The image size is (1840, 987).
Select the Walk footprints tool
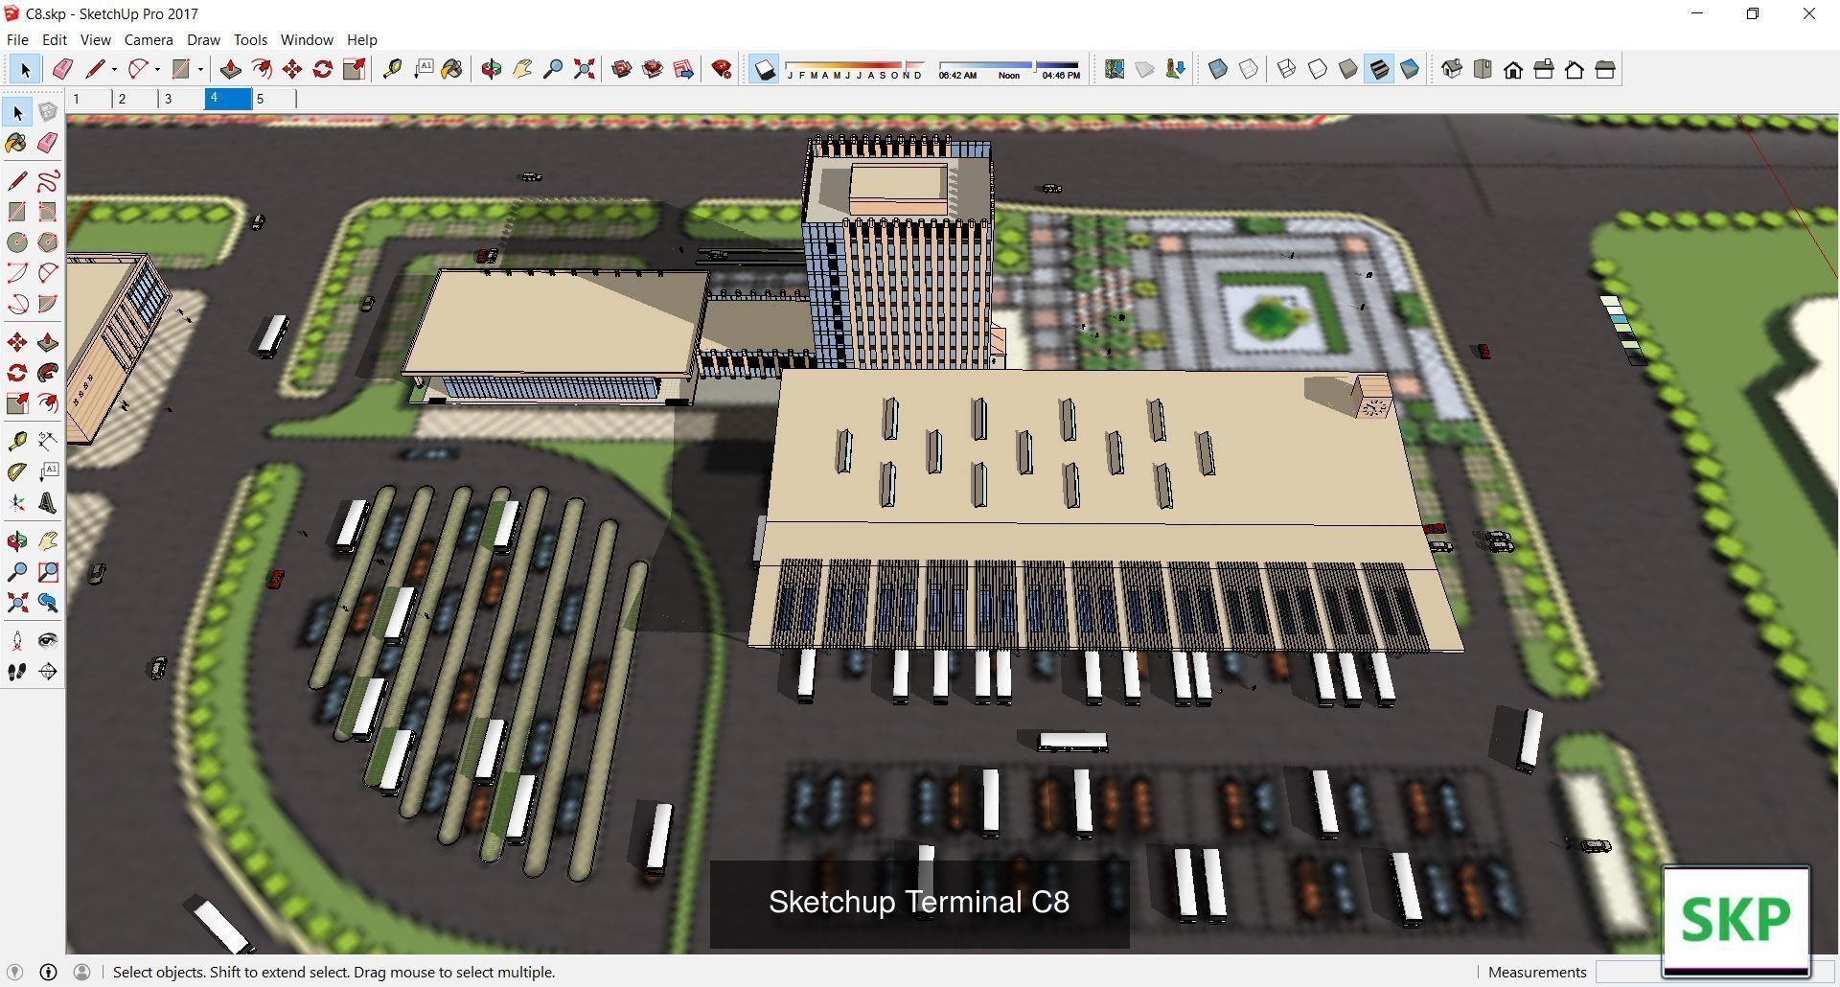(x=17, y=672)
